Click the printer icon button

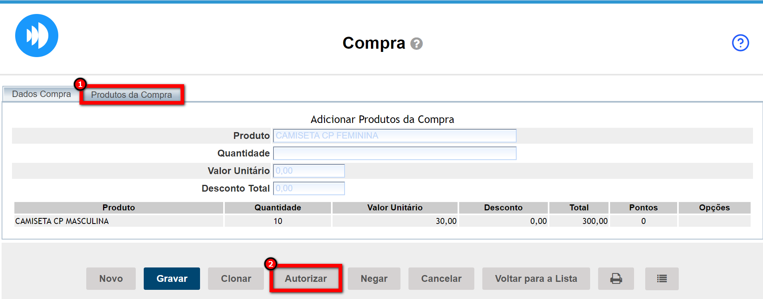coord(616,279)
